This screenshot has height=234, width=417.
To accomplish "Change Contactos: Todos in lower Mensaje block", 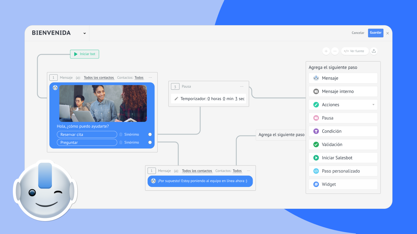I will [x=237, y=171].
